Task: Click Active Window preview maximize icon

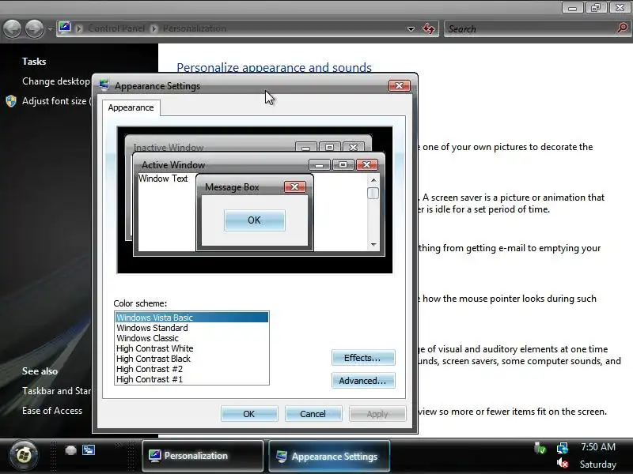Action: coord(343,164)
